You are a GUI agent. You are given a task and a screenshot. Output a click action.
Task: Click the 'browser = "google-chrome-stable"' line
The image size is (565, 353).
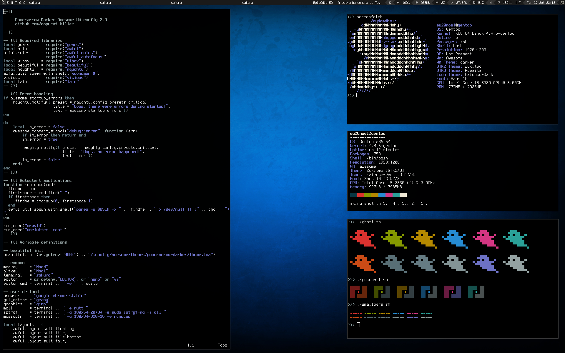(x=44, y=296)
